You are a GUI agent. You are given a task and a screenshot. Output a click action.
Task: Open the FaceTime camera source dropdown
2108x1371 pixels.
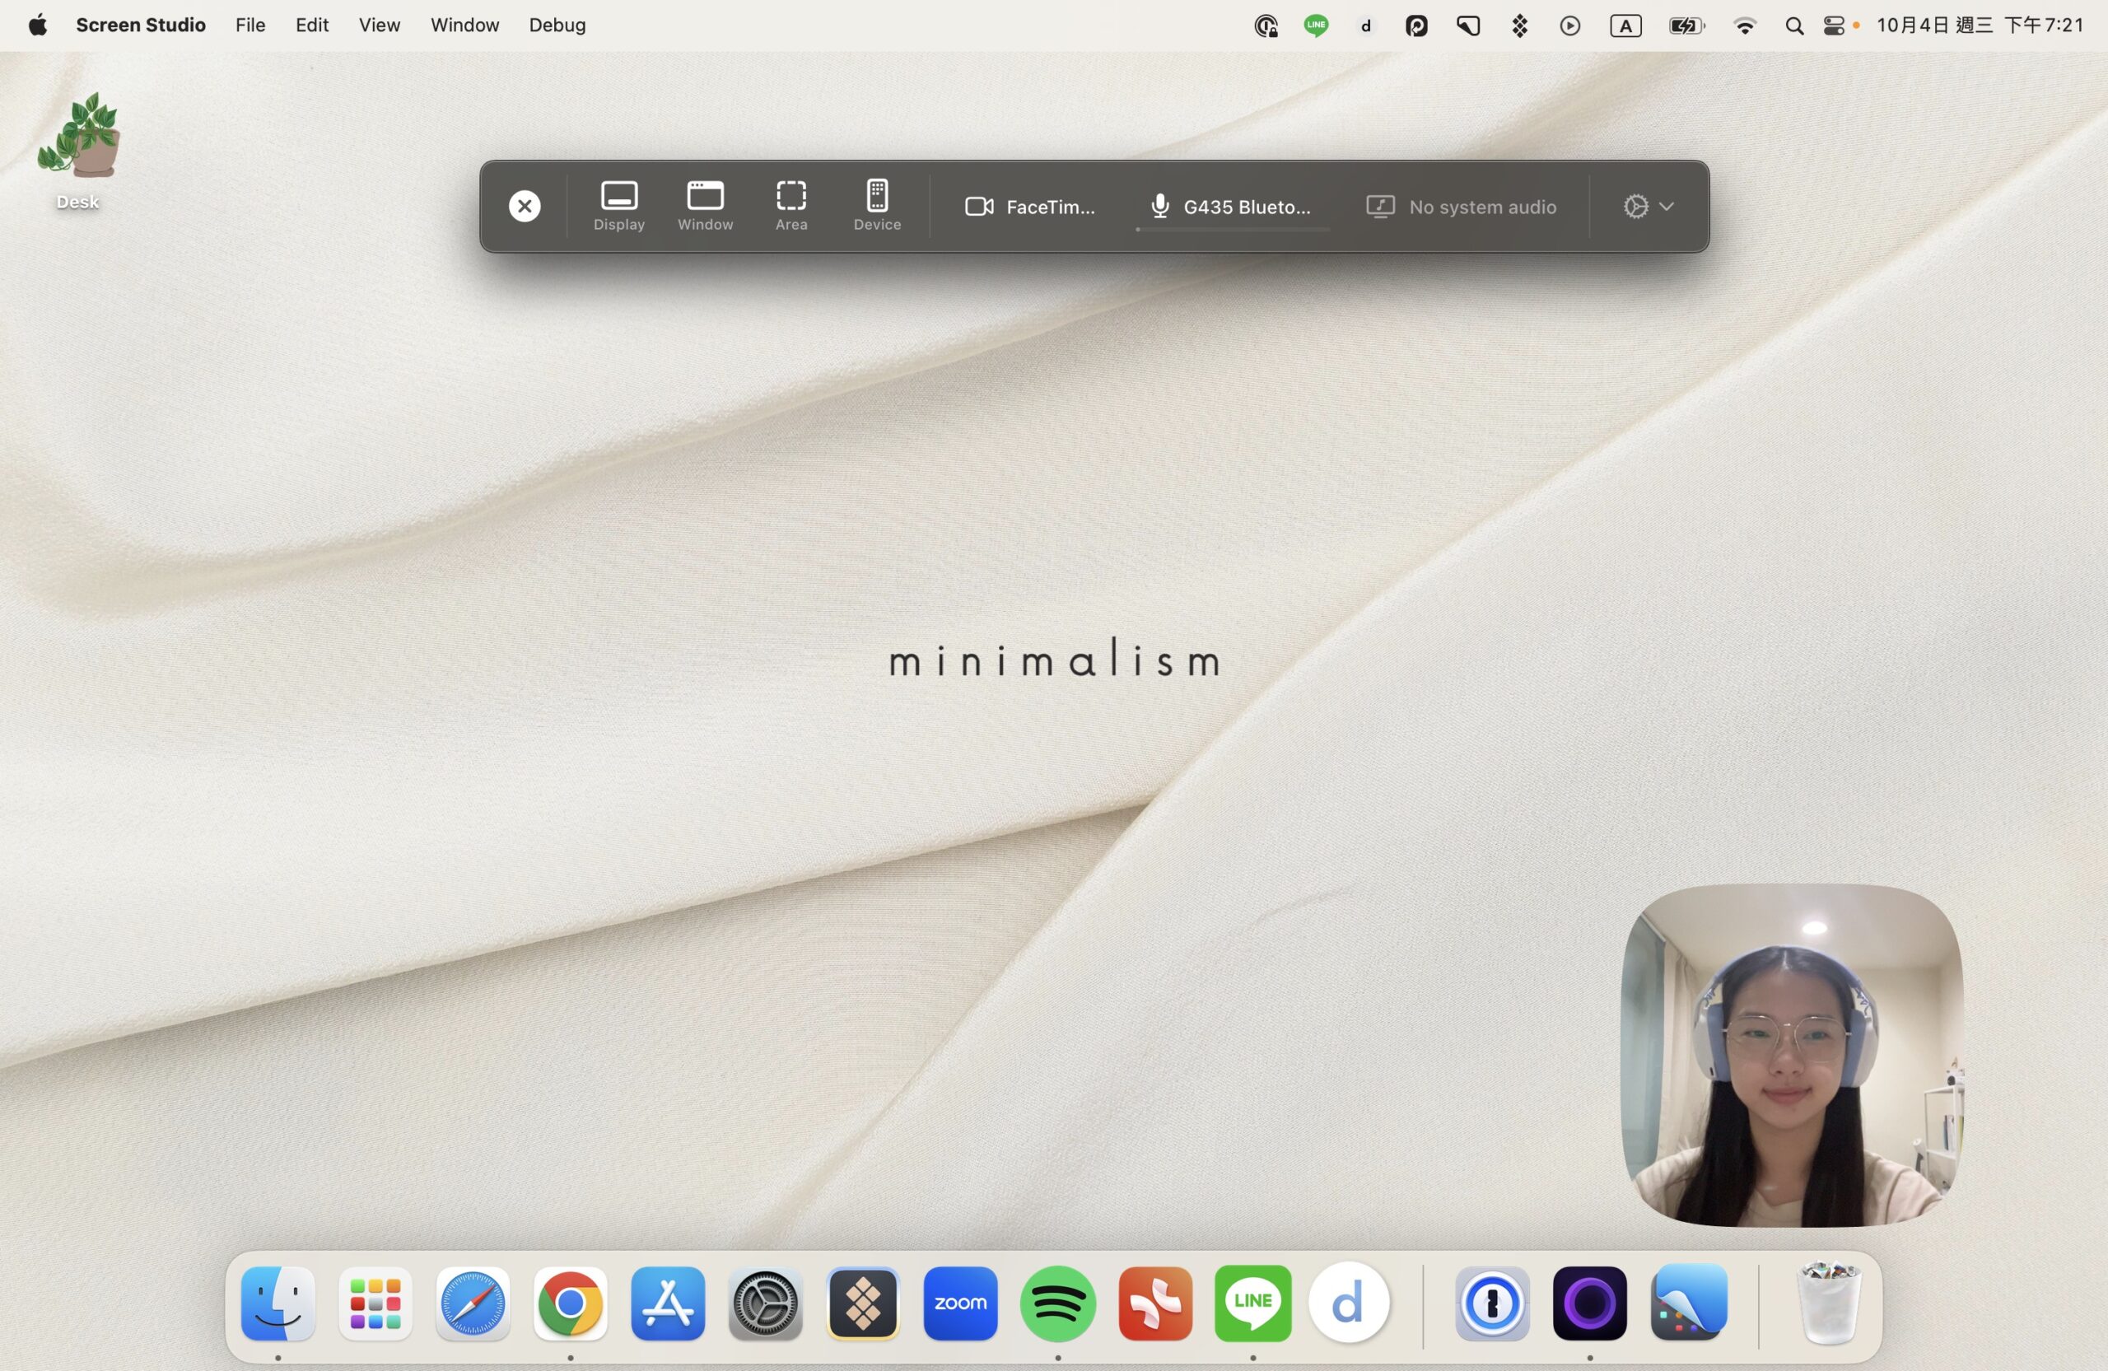click(1029, 207)
